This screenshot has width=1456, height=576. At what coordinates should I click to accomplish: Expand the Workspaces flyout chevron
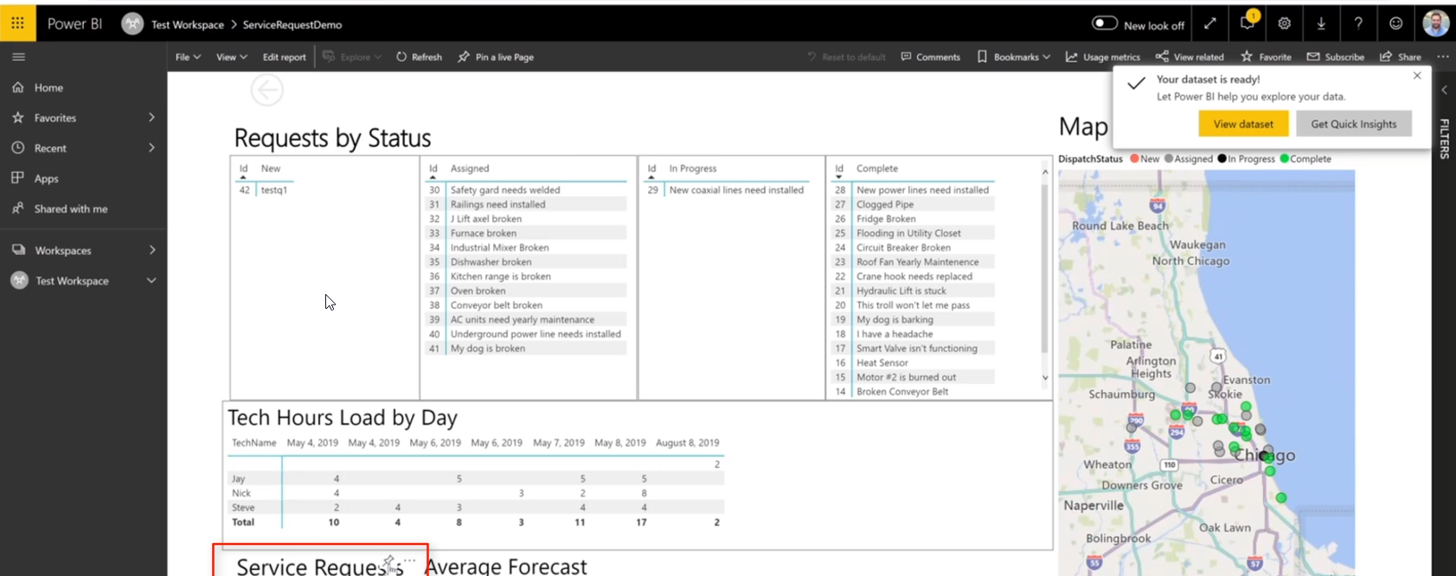click(x=152, y=250)
